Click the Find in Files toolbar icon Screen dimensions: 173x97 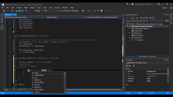83,11
